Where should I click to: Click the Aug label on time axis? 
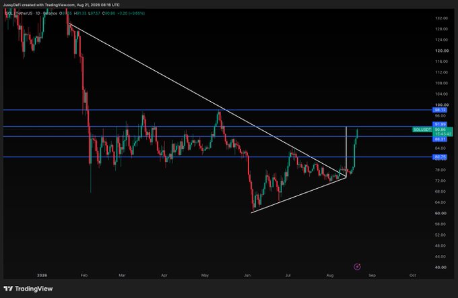click(x=330, y=275)
